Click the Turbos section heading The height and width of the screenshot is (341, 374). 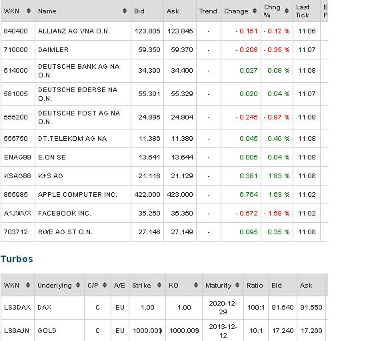coord(17,259)
